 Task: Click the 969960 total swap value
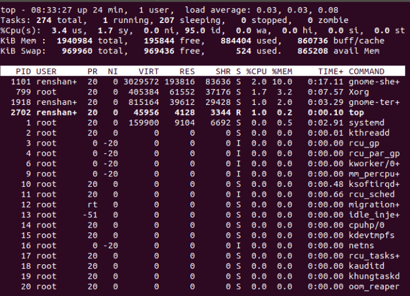tap(77, 51)
